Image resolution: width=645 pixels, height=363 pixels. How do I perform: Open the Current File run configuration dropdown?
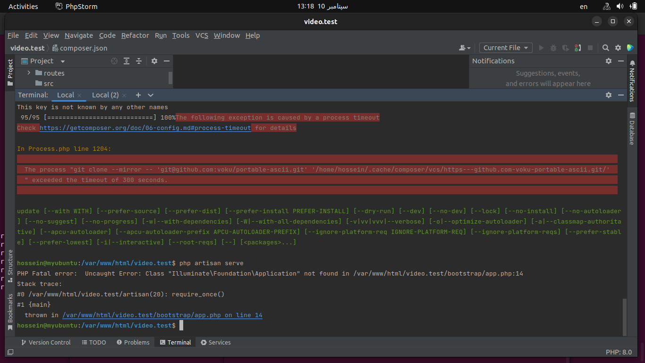coord(506,48)
